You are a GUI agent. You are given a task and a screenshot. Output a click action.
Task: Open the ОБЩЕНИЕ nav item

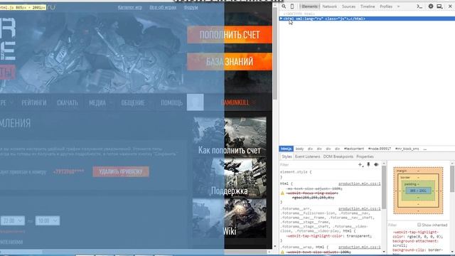click(133, 102)
